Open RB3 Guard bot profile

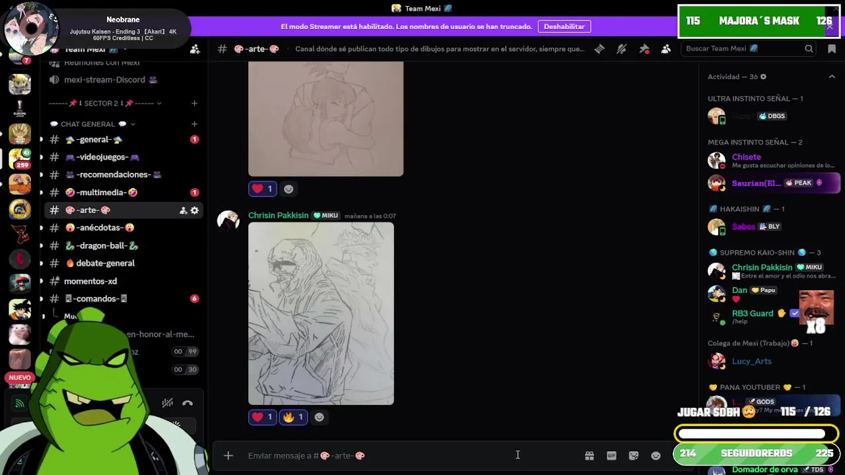pos(753,313)
